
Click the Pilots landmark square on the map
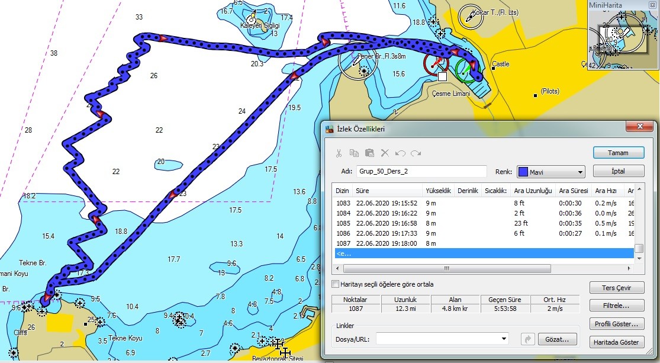pos(536,95)
